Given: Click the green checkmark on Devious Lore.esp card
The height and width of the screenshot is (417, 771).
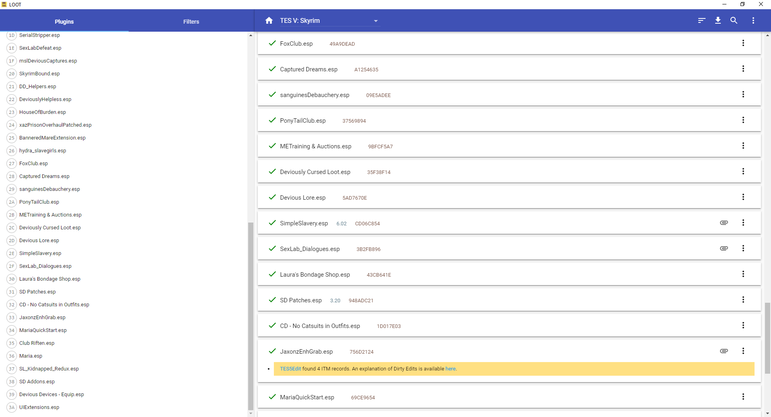Looking at the screenshot, I should click(x=272, y=197).
